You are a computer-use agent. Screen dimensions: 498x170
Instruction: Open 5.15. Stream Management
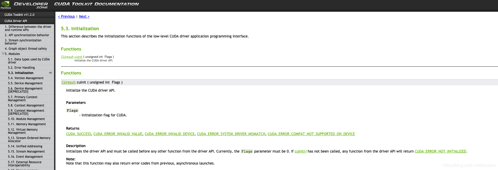point(26,152)
